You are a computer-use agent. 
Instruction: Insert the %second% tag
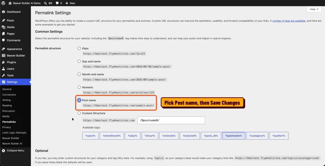pos(190,136)
